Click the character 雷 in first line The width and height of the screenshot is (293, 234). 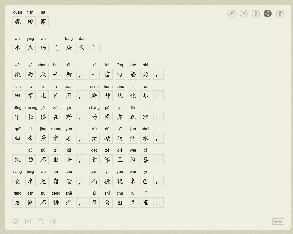coord(107,74)
